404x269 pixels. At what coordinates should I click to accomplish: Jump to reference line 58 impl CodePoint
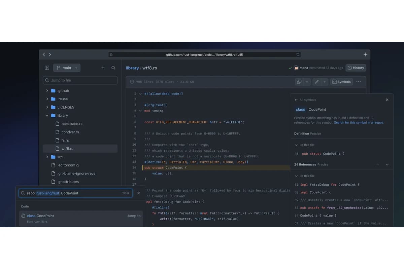tap(313, 192)
